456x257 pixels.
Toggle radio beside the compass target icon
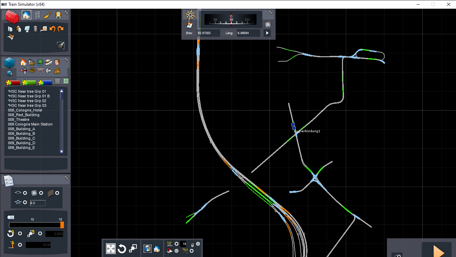click(41, 193)
